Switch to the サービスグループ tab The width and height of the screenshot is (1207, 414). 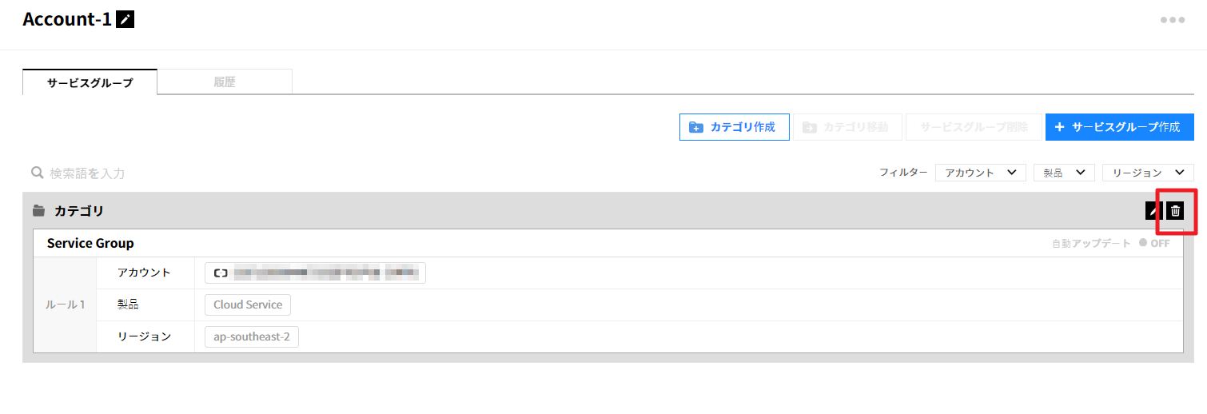90,82
